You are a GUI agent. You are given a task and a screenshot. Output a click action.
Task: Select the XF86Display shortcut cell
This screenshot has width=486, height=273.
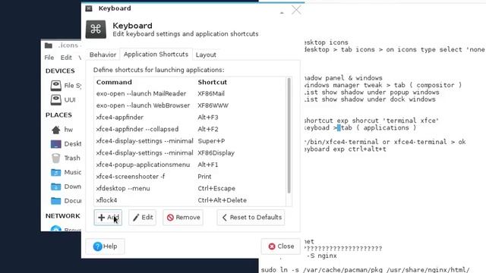pyautogui.click(x=216, y=153)
